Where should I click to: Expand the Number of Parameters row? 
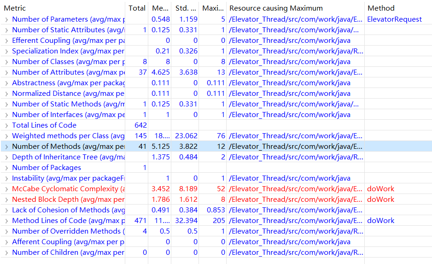click(6, 19)
